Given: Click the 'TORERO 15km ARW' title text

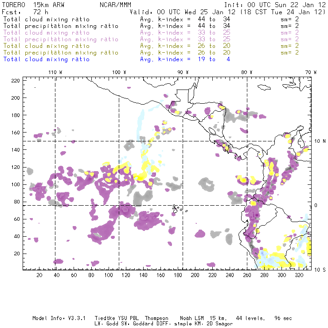Looking at the screenshot, I should [33, 5].
